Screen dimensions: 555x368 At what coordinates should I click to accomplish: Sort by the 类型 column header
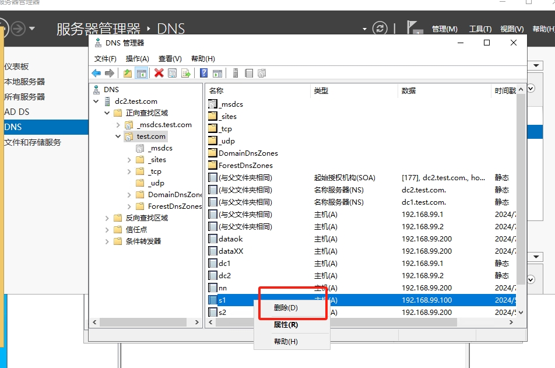(x=354, y=90)
